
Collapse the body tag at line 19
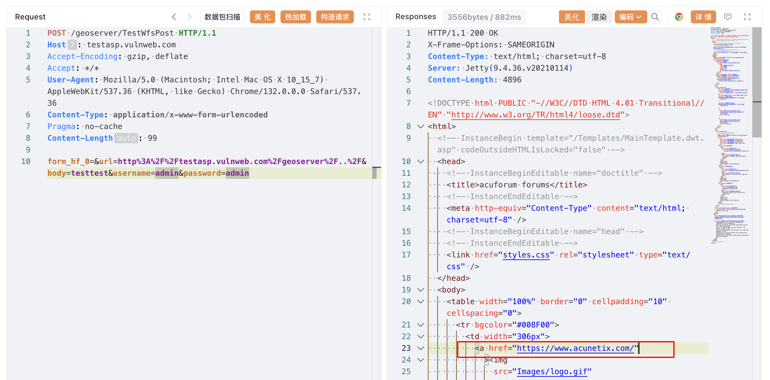pos(421,290)
